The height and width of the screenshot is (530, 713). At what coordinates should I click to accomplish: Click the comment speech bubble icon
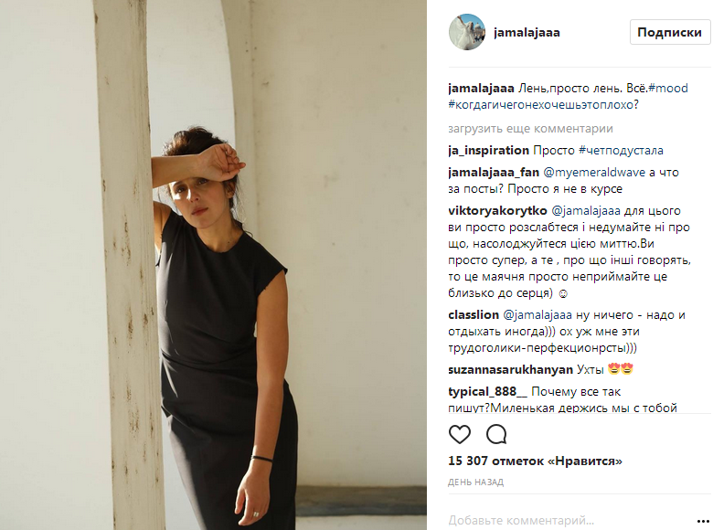496,435
